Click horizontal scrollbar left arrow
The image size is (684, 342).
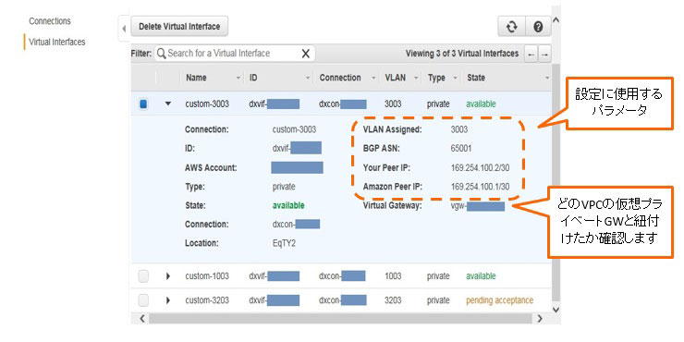[x=141, y=319]
